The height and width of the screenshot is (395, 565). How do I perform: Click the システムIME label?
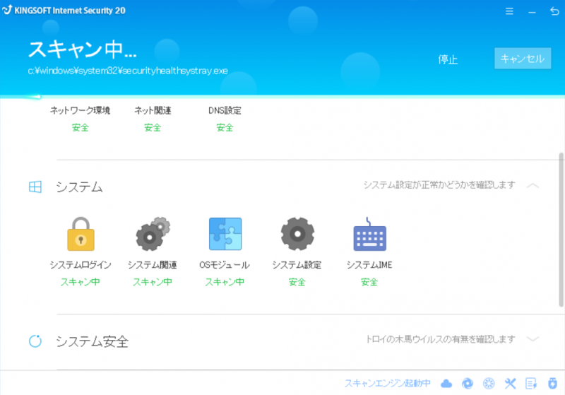coord(369,265)
